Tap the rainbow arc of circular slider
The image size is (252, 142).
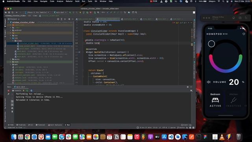(x=226, y=71)
